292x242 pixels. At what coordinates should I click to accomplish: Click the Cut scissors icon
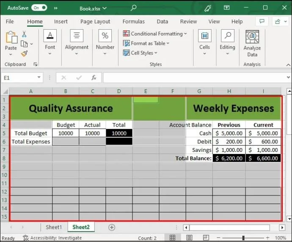[24, 34]
